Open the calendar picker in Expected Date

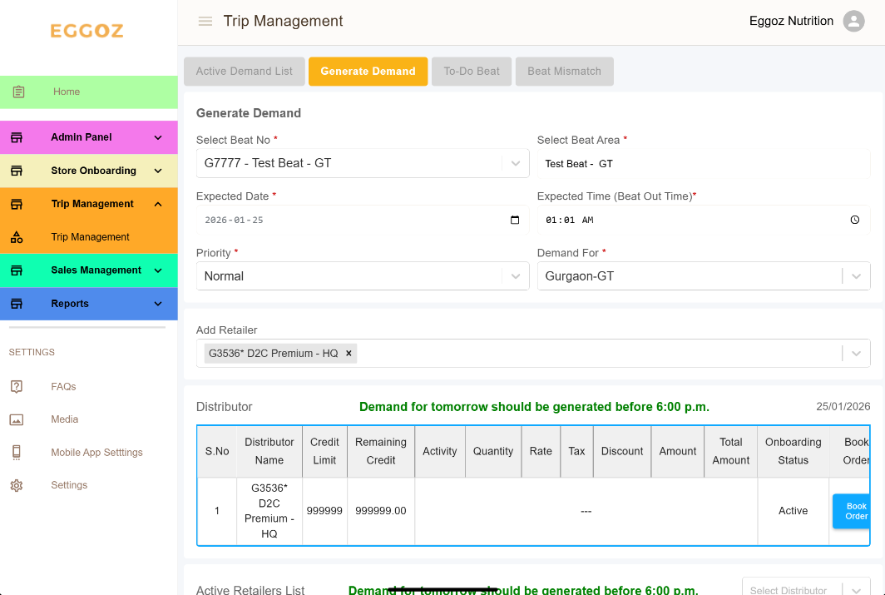(514, 221)
